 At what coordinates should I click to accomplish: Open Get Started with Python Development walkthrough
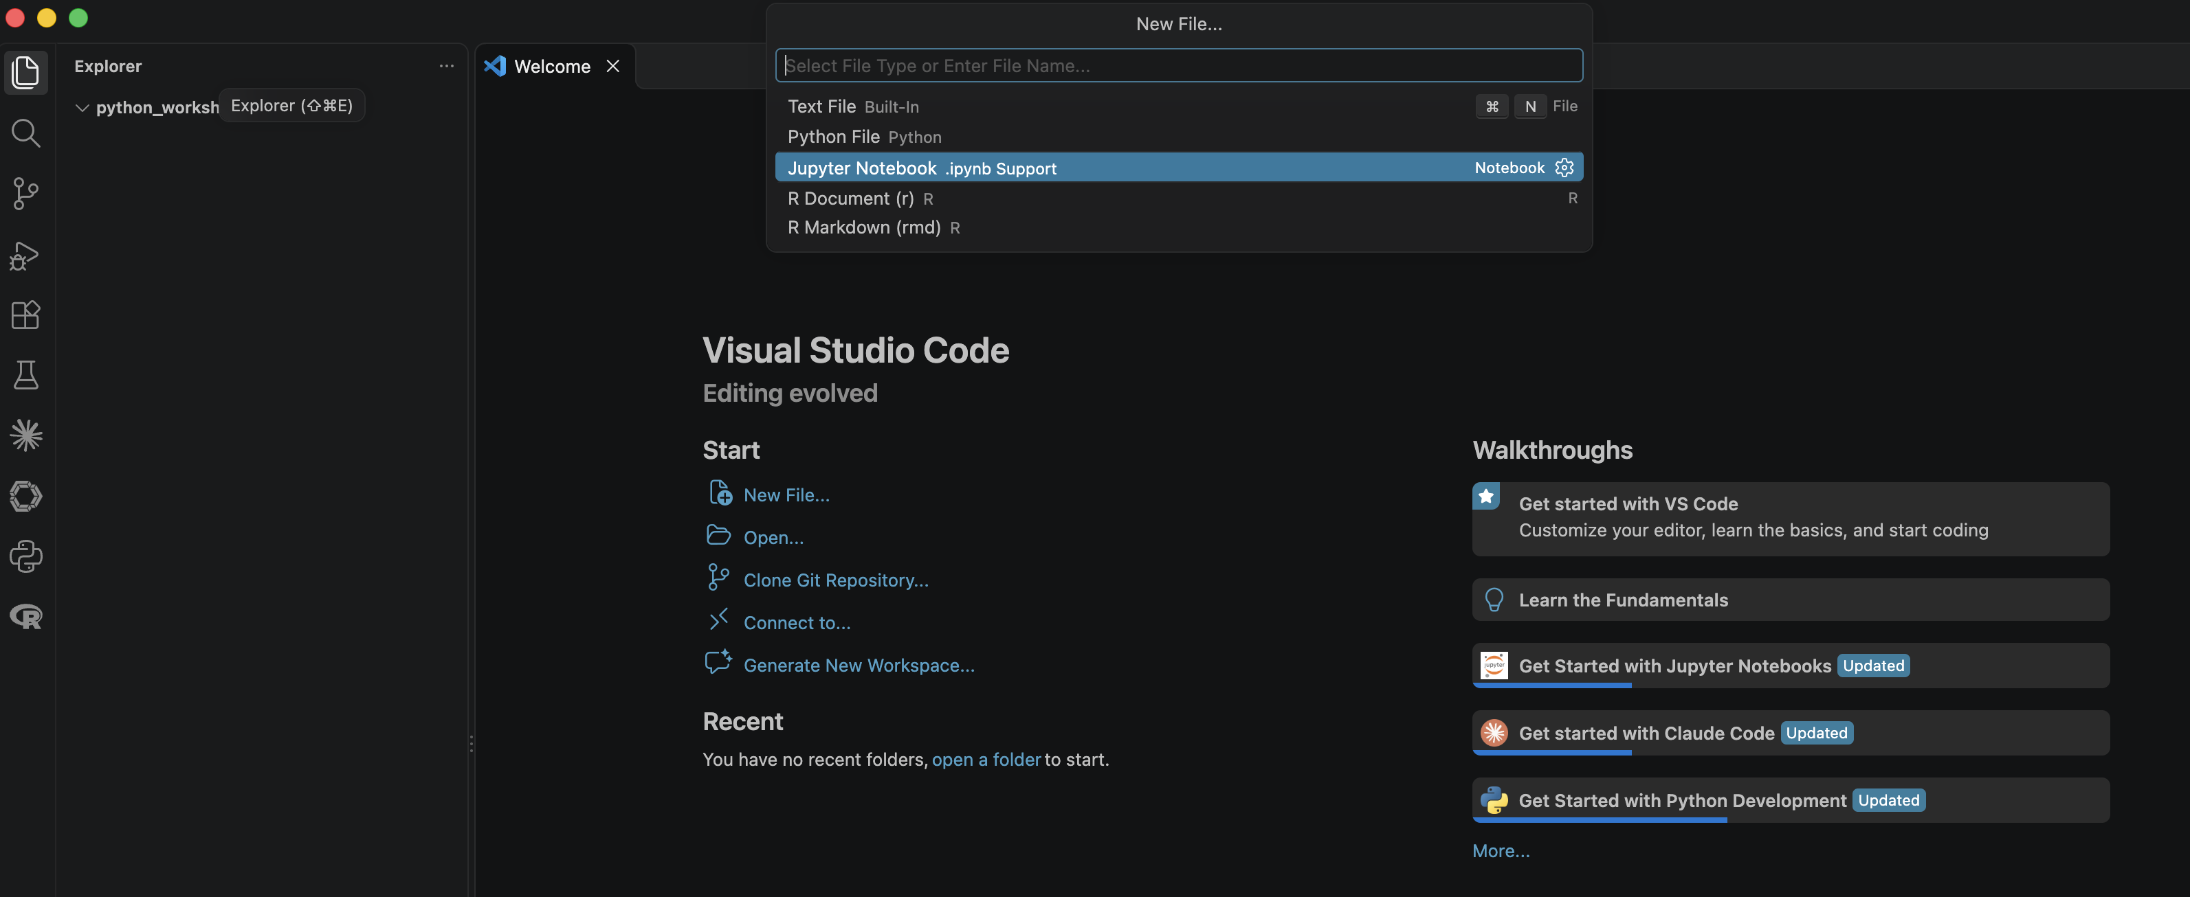1791,800
